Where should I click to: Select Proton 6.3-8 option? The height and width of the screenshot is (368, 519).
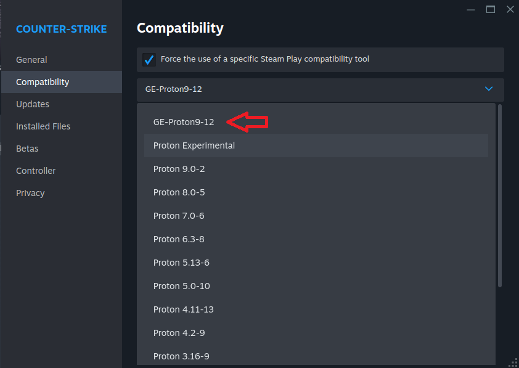pos(179,239)
